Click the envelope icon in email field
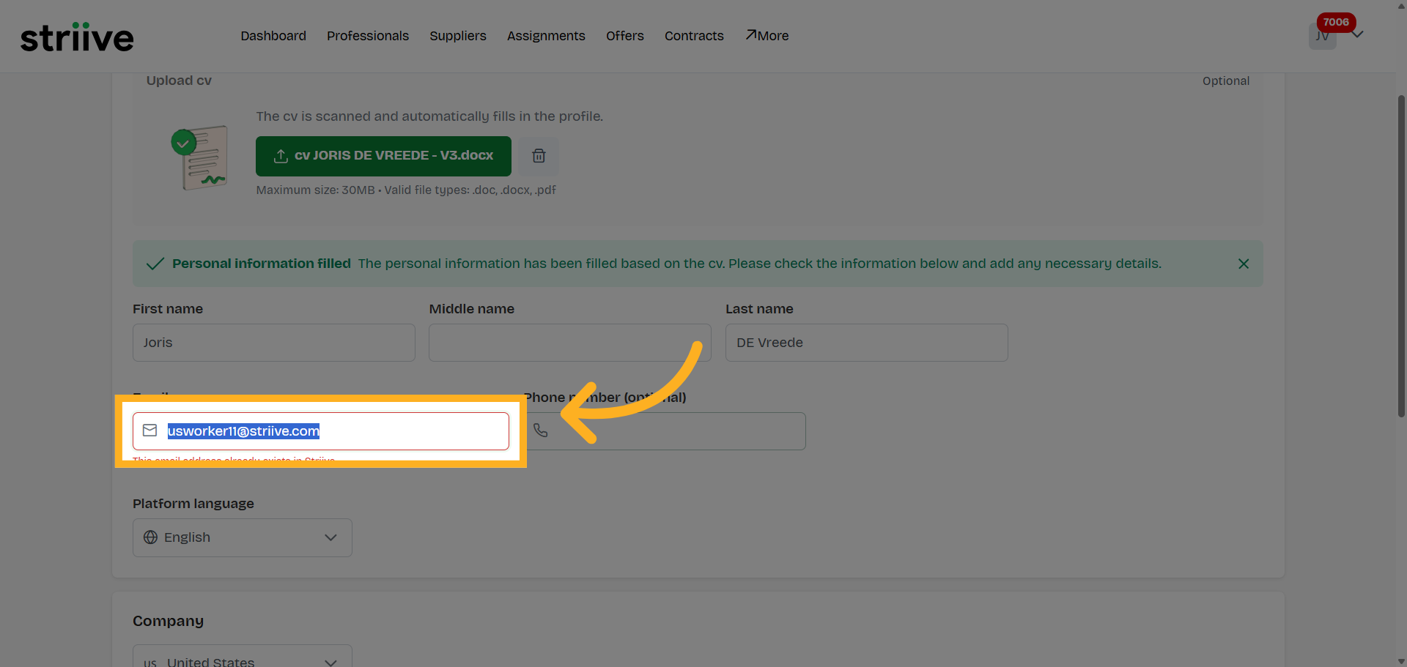Viewport: 1407px width, 667px height. click(x=150, y=431)
